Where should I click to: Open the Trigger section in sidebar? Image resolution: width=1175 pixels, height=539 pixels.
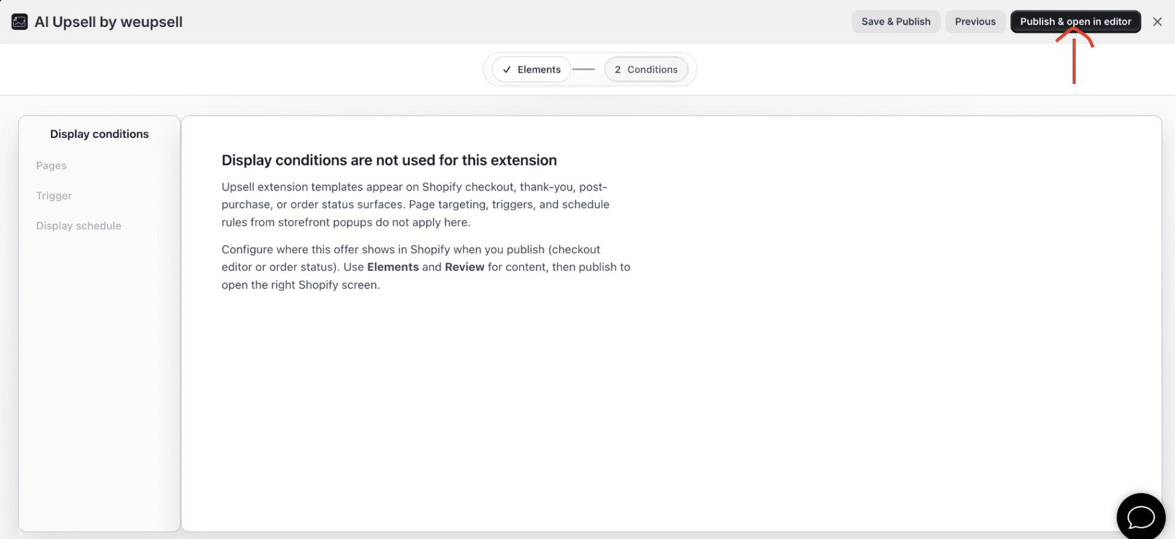[x=54, y=195]
